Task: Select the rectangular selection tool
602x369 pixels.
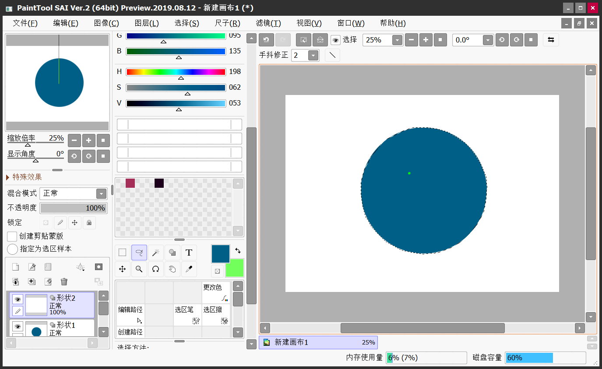Action: pyautogui.click(x=123, y=253)
